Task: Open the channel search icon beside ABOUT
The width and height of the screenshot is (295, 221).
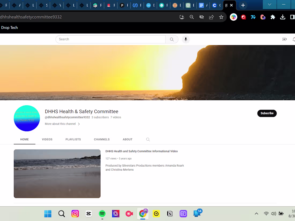Action: [x=148, y=139]
